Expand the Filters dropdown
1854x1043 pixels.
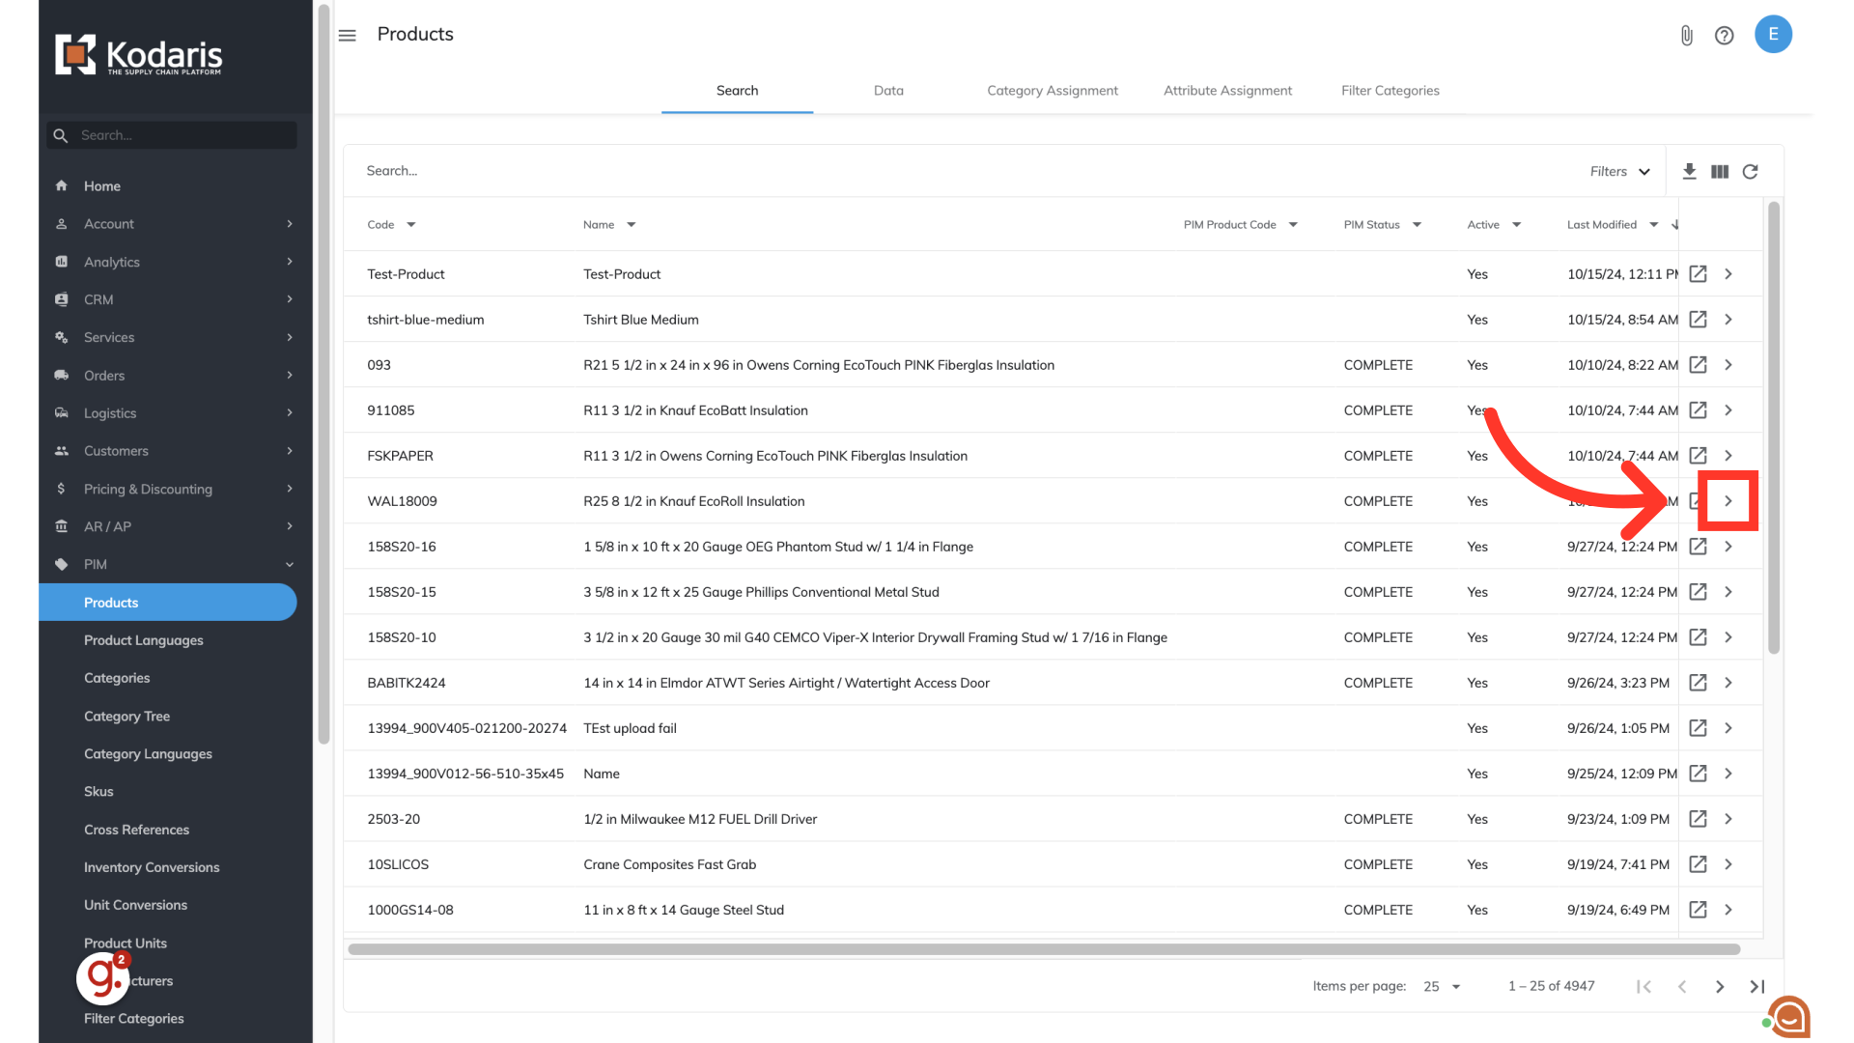[x=1619, y=171]
